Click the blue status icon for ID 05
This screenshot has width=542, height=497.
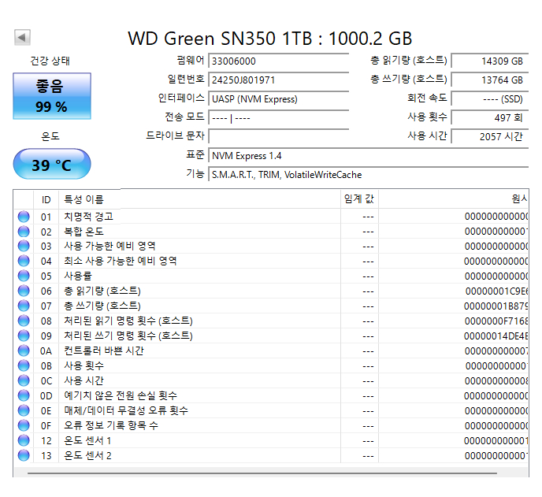(24, 276)
